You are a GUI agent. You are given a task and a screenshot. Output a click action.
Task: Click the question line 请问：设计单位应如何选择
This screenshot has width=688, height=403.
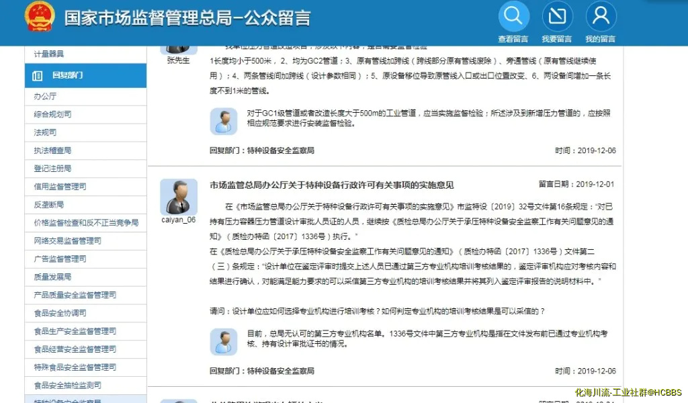[378, 312]
